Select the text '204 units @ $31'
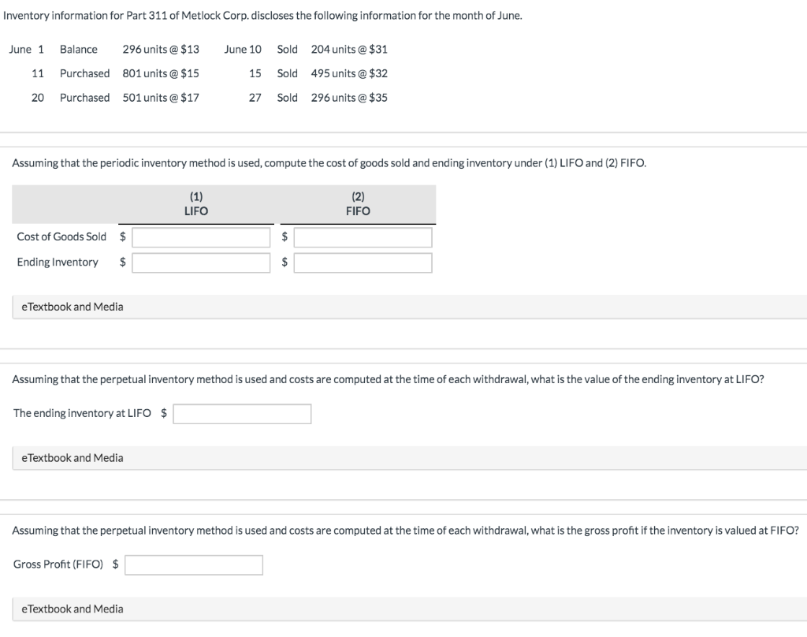This screenshot has width=807, height=637. coord(349,50)
